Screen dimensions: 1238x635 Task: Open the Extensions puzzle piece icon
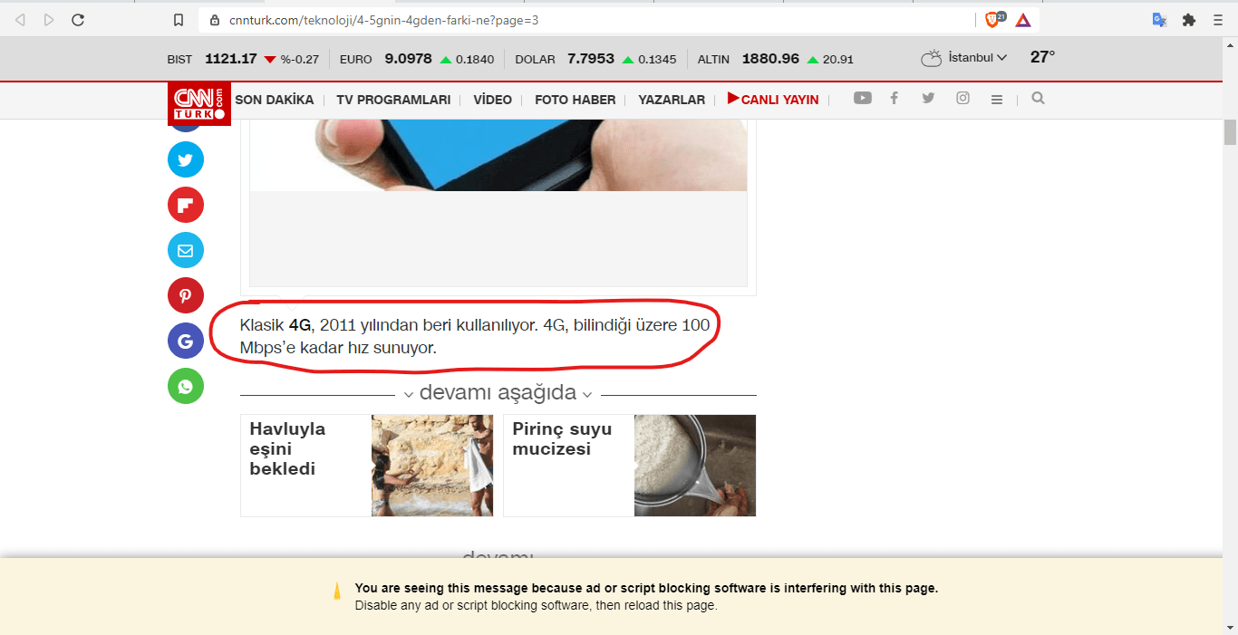point(1189,20)
